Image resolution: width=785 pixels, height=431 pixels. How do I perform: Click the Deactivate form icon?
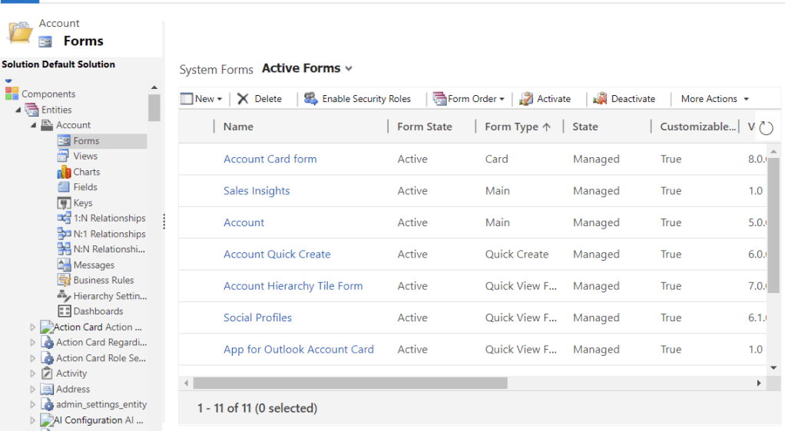tap(601, 99)
